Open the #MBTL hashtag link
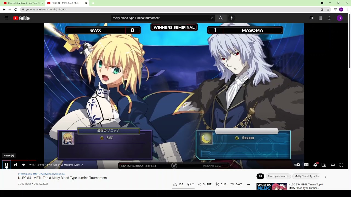 coord(36,174)
